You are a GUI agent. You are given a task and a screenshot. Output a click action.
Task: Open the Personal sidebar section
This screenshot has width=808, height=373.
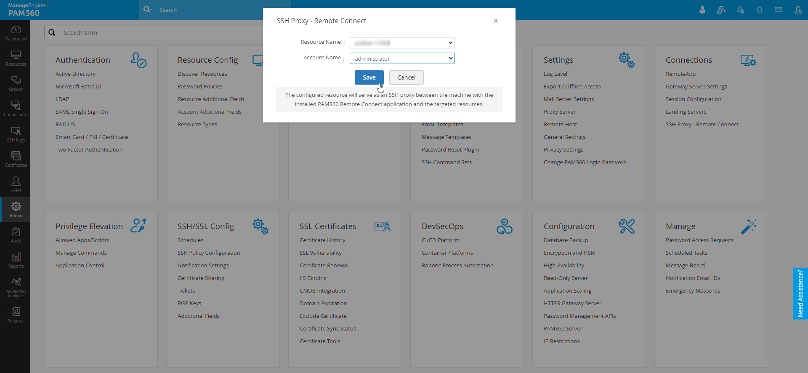point(16,315)
